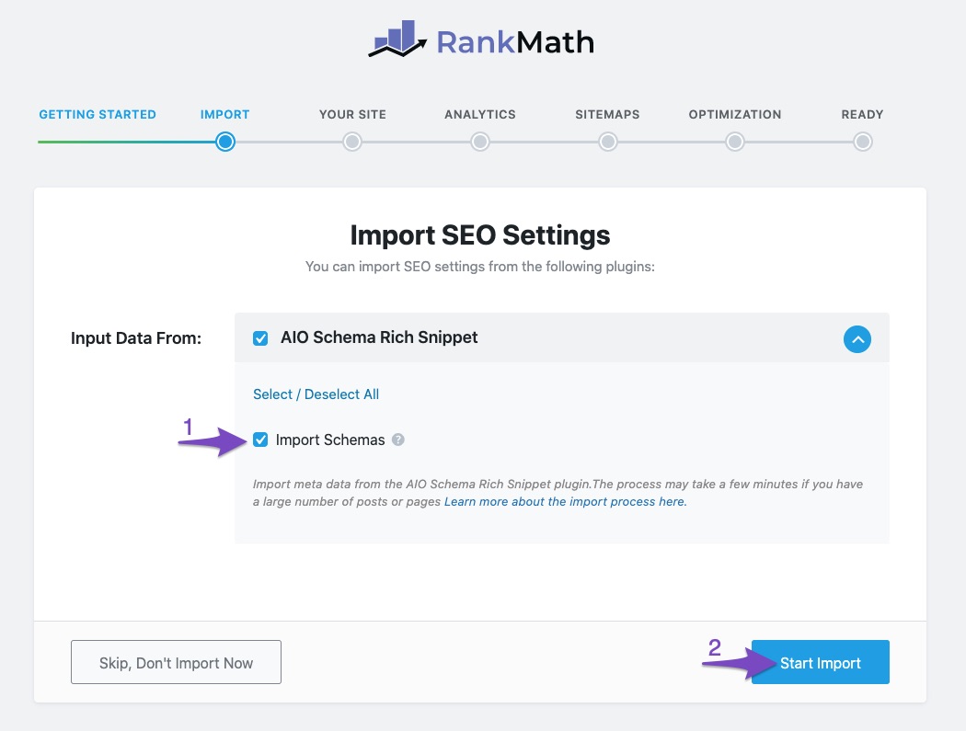The height and width of the screenshot is (731, 966).
Task: Click the Input Data From label
Action: (x=136, y=338)
